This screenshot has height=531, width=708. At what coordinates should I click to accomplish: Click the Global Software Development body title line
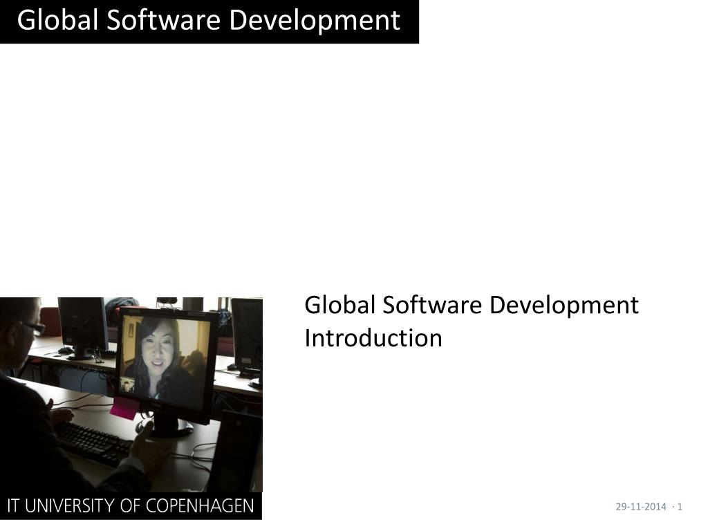472,306
